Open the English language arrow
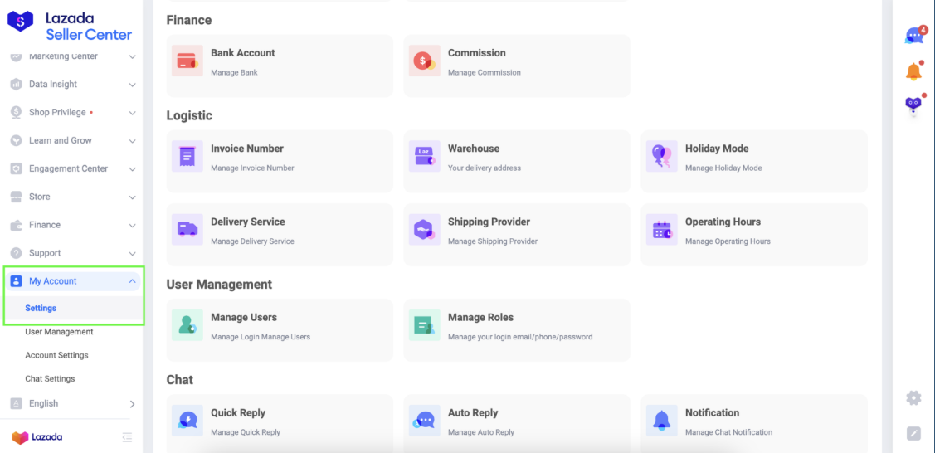Screen dimensions: 935x453 (133, 404)
